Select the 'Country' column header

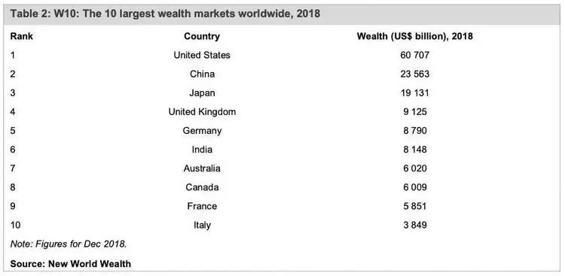[202, 36]
